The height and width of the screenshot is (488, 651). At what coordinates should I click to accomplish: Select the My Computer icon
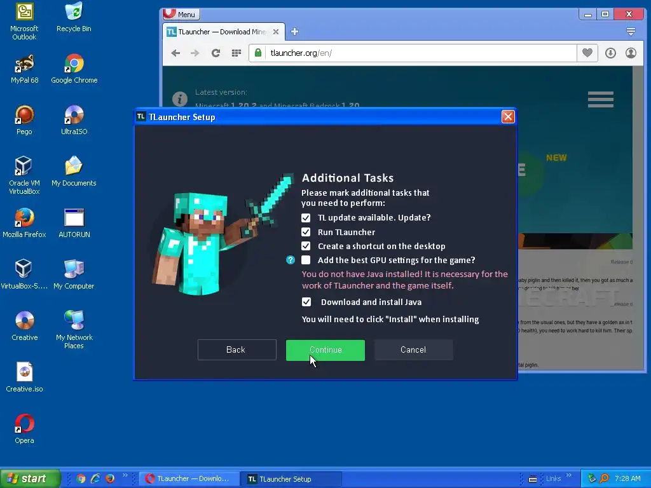tap(74, 274)
